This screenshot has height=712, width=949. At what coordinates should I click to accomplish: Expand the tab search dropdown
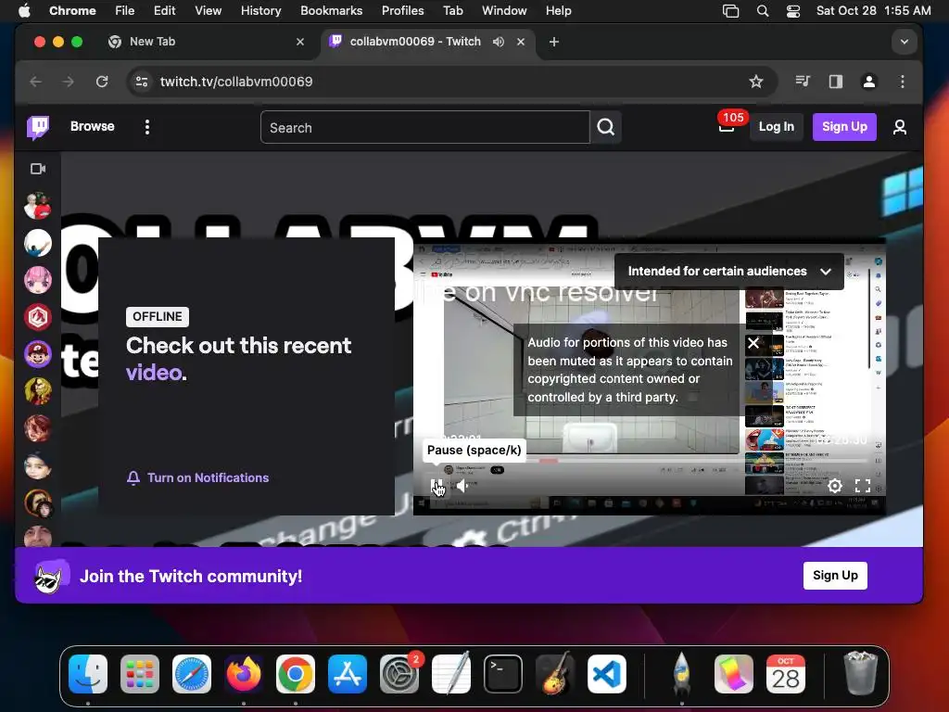click(905, 42)
